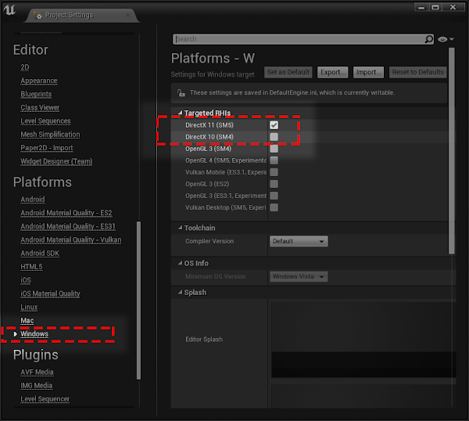Click the settings Search field
The width and height of the screenshot is (469, 421).
303,39
